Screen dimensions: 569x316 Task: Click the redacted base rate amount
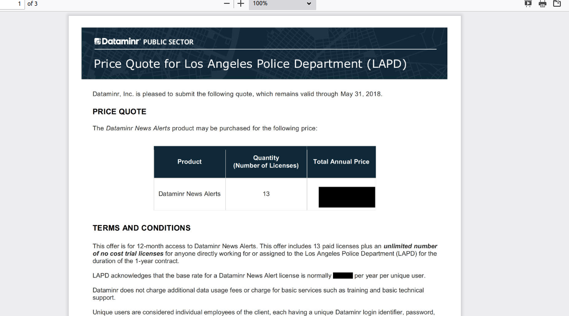point(343,276)
